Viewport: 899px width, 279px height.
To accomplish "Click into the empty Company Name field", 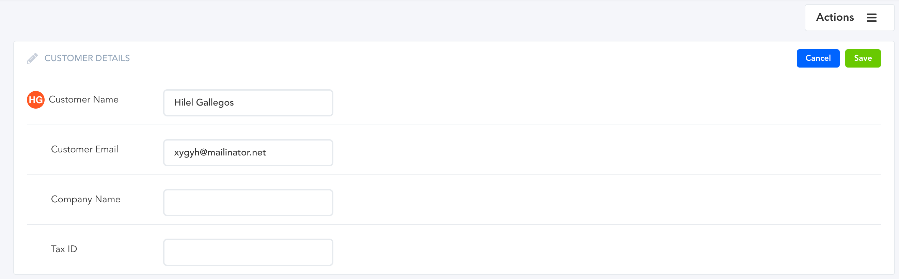I will (248, 203).
